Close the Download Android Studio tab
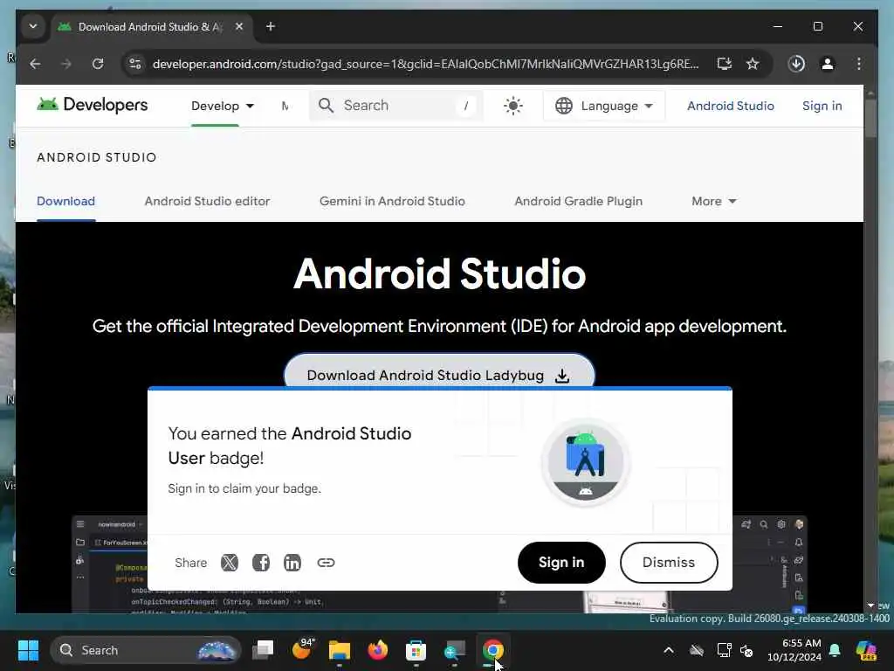The height and width of the screenshot is (671, 894). [x=239, y=26]
